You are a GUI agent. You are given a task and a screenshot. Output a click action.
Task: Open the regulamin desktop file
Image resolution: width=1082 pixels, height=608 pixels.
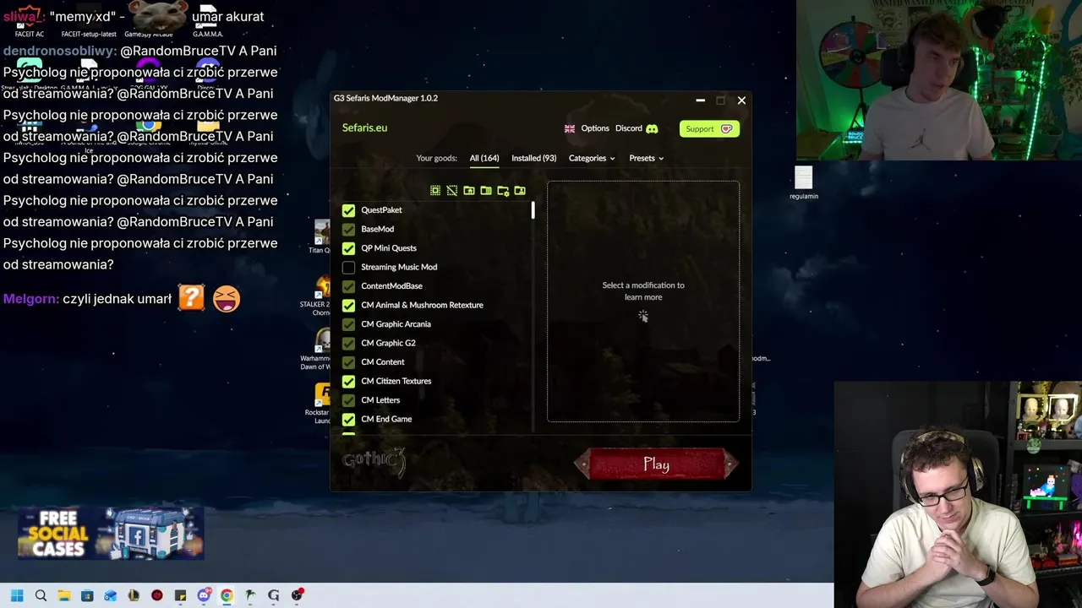(804, 182)
